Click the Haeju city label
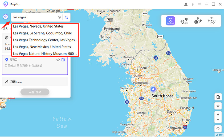The width and height of the screenshot is (224, 137). (x=111, y=55)
